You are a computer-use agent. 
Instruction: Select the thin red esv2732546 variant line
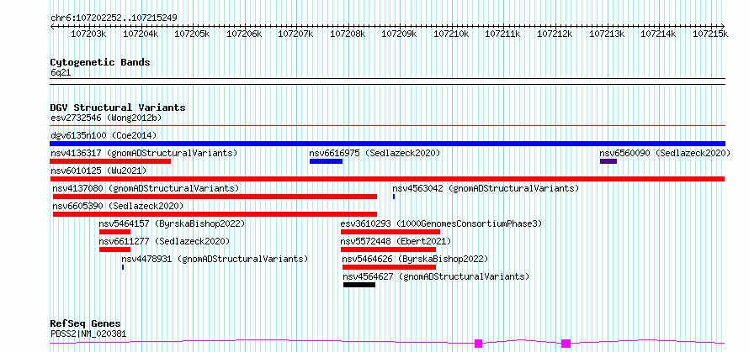tap(387, 126)
